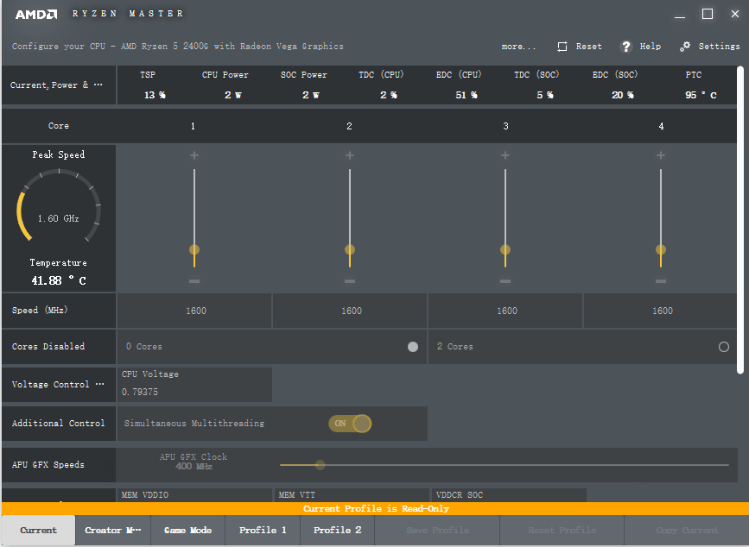The image size is (749, 547).
Task: Click the Save Profile button
Action: tap(437, 531)
